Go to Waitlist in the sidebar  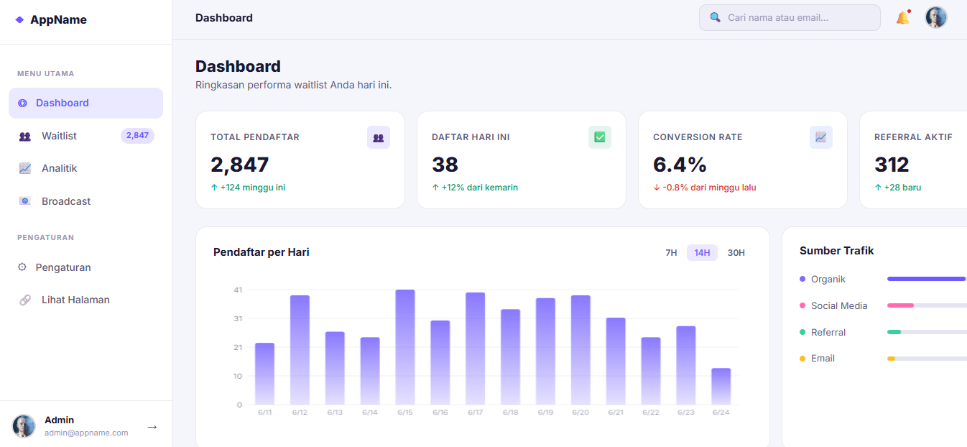(x=86, y=136)
